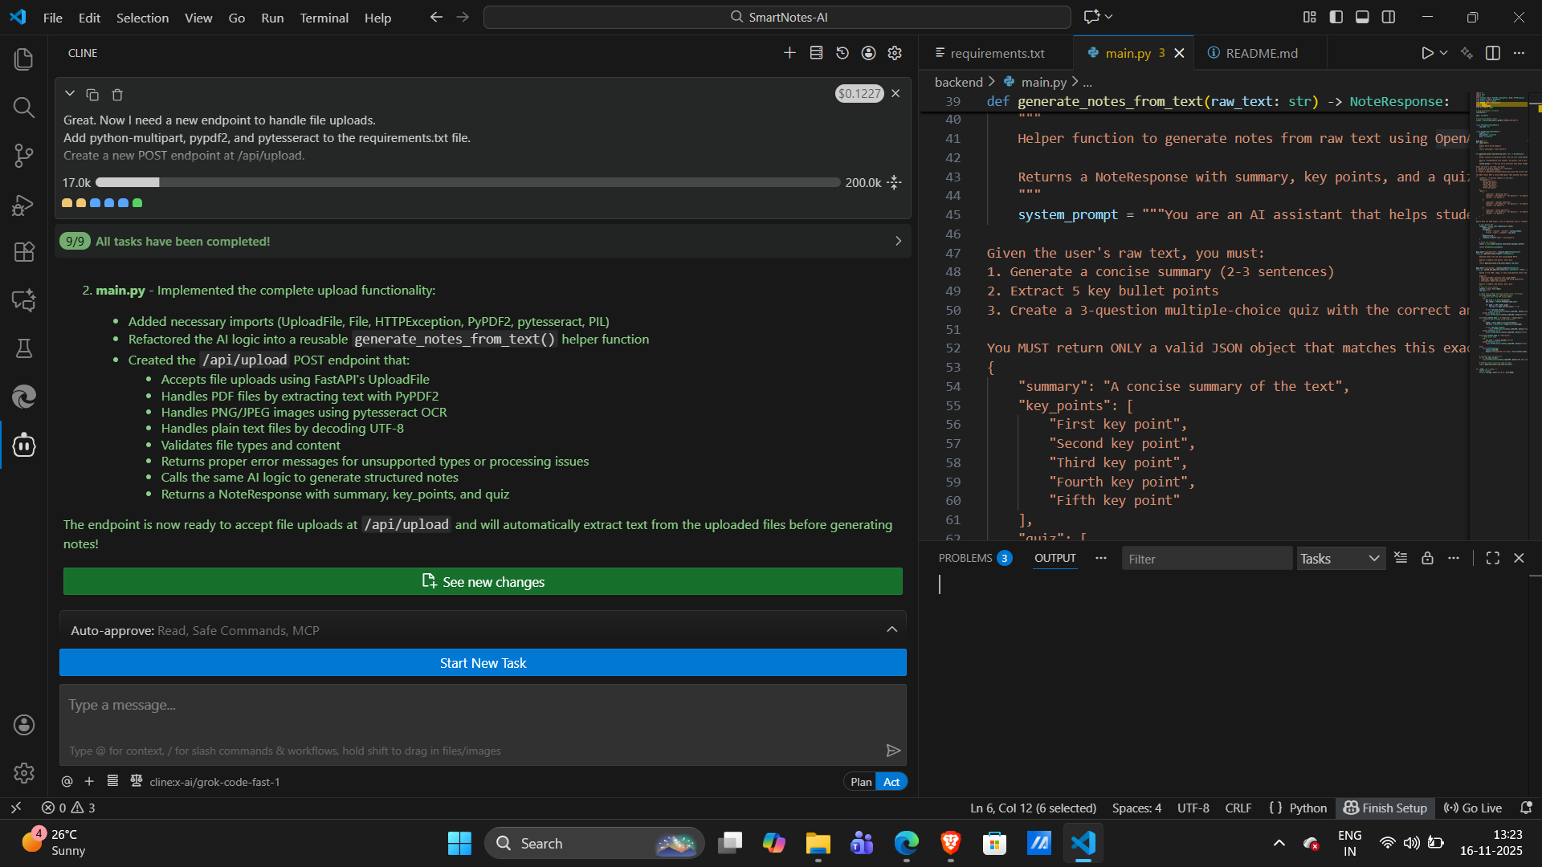
Task: Delete task with the trash icon
Action: coord(117,95)
